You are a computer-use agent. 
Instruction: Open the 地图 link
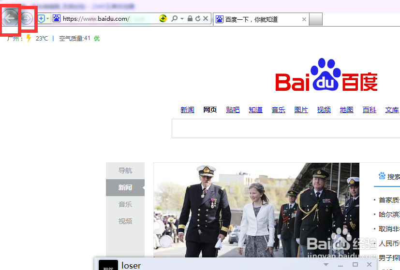346,110
